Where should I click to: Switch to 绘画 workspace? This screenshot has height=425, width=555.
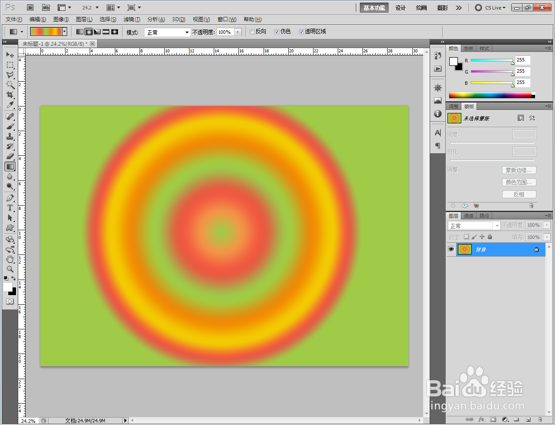tap(421, 8)
